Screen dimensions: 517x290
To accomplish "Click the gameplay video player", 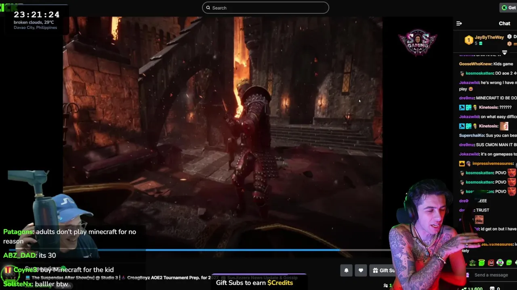I will (x=223, y=133).
